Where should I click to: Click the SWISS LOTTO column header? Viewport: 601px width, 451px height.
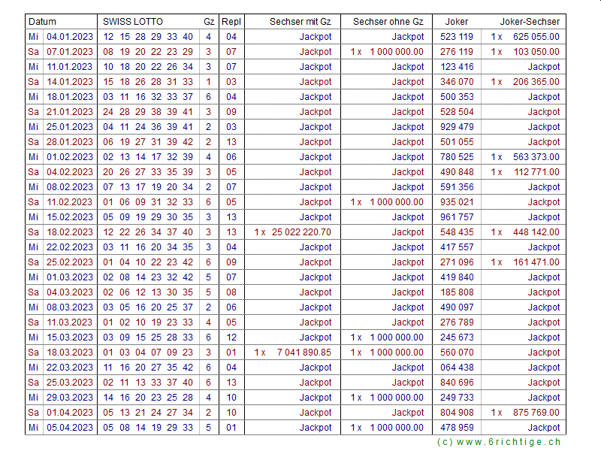pos(132,22)
